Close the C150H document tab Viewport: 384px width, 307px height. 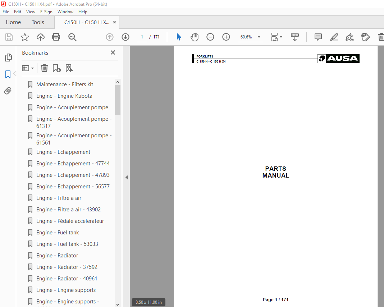114,22
